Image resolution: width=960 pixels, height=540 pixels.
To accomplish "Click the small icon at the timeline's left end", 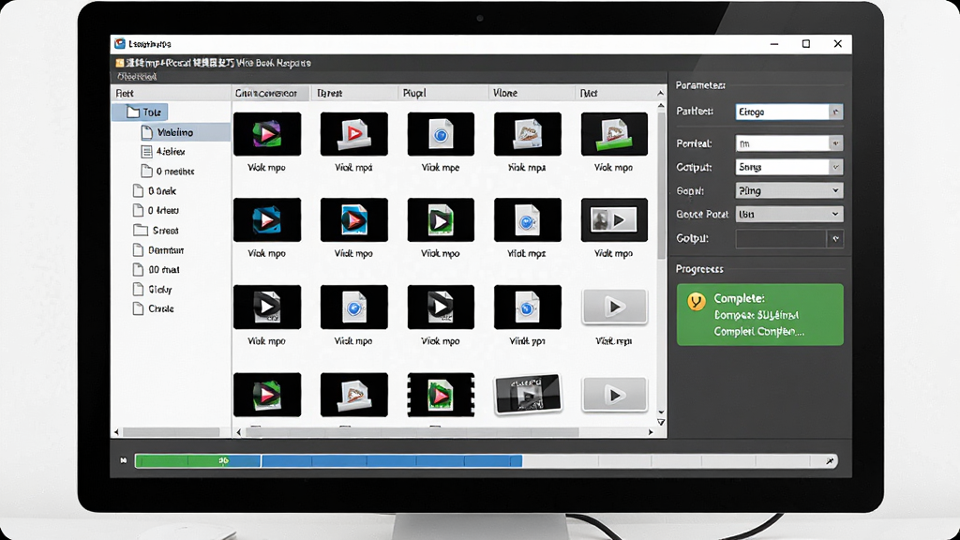I will 124,460.
